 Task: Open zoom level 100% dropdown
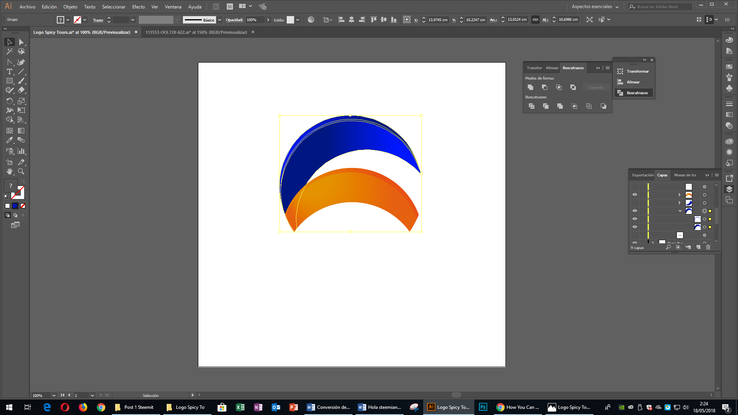point(54,395)
